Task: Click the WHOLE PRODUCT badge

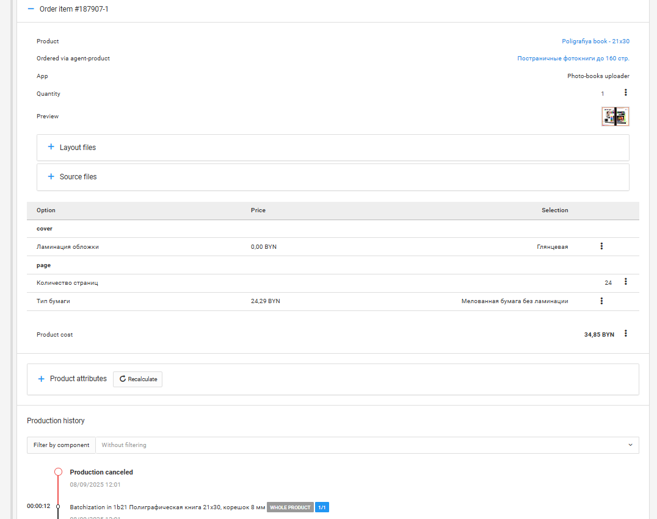Action: coord(290,507)
